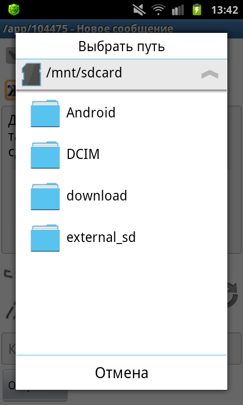Select external_sd directory entry
The width and height of the screenshot is (243, 405).
click(x=121, y=237)
